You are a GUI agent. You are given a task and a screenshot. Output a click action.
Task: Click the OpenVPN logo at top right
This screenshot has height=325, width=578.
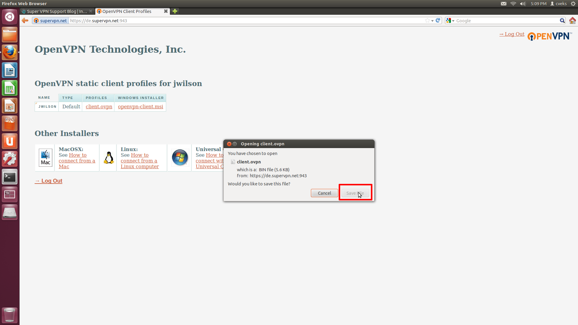coord(549,36)
